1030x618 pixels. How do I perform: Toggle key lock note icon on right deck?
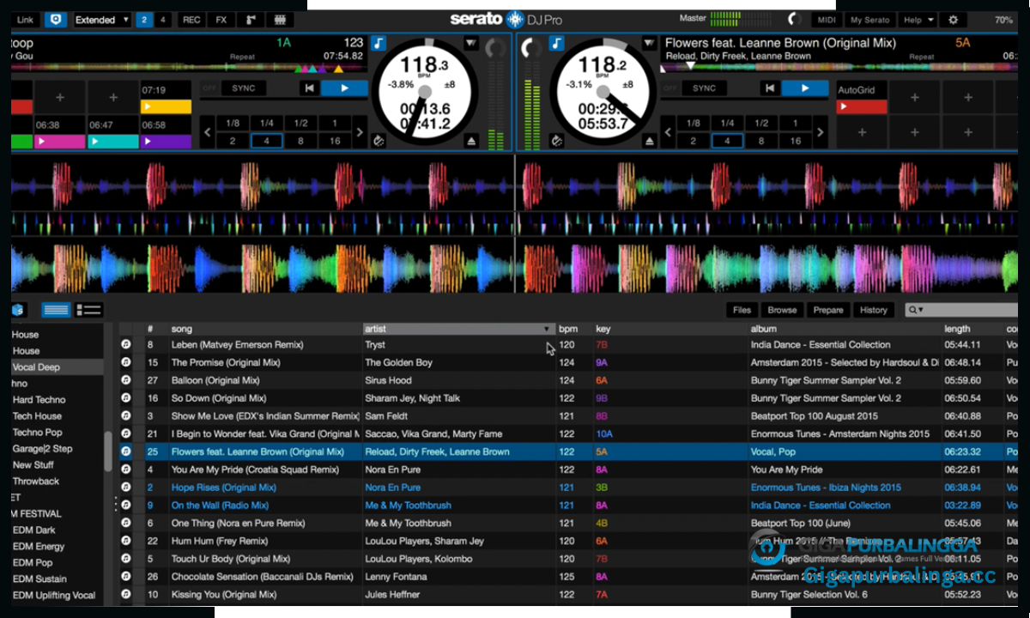point(557,43)
